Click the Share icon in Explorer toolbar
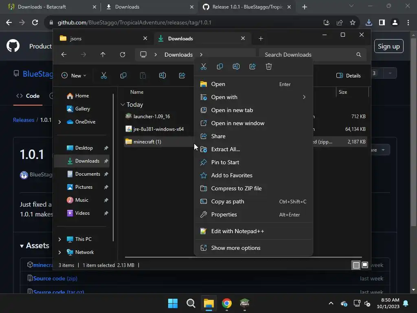Image resolution: width=417 pixels, height=313 pixels. [182, 75]
